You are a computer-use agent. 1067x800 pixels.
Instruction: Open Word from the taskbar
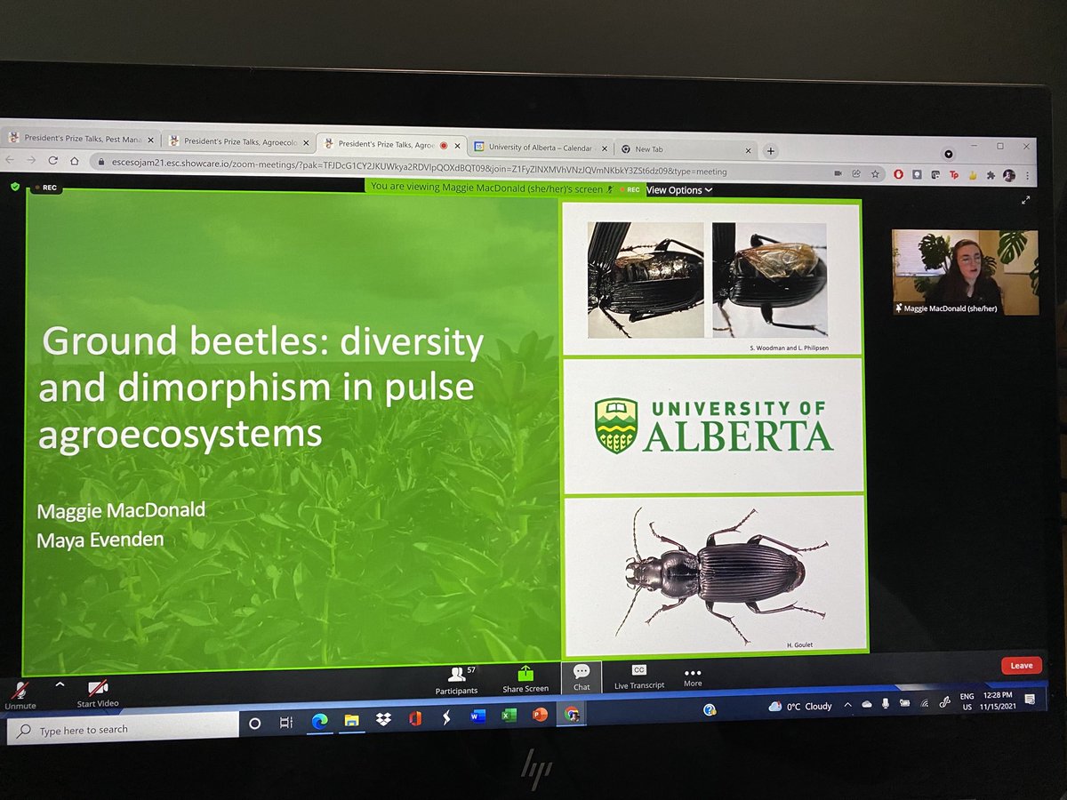[477, 716]
